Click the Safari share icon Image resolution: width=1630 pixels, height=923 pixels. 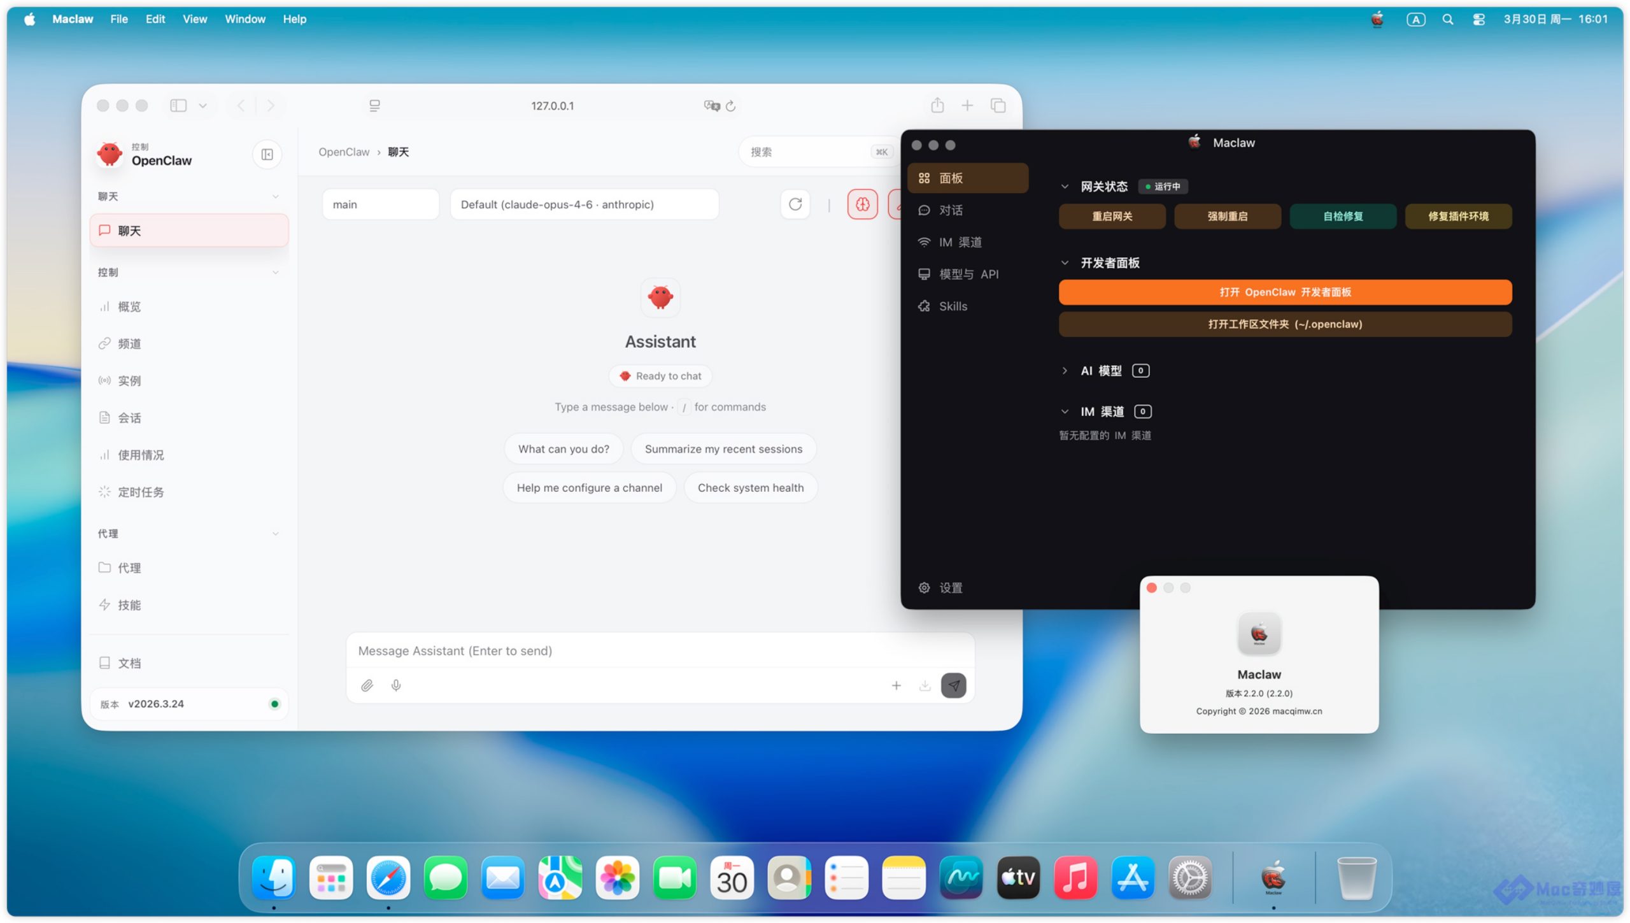[x=937, y=106]
